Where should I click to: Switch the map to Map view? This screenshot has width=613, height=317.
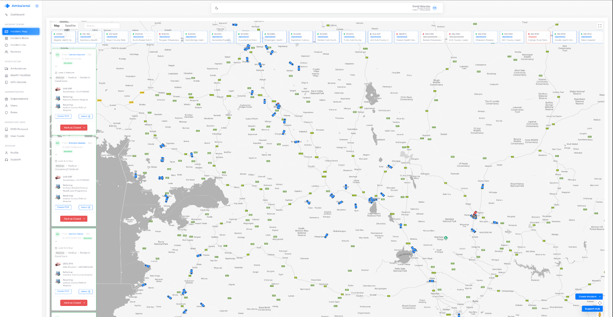tap(57, 26)
